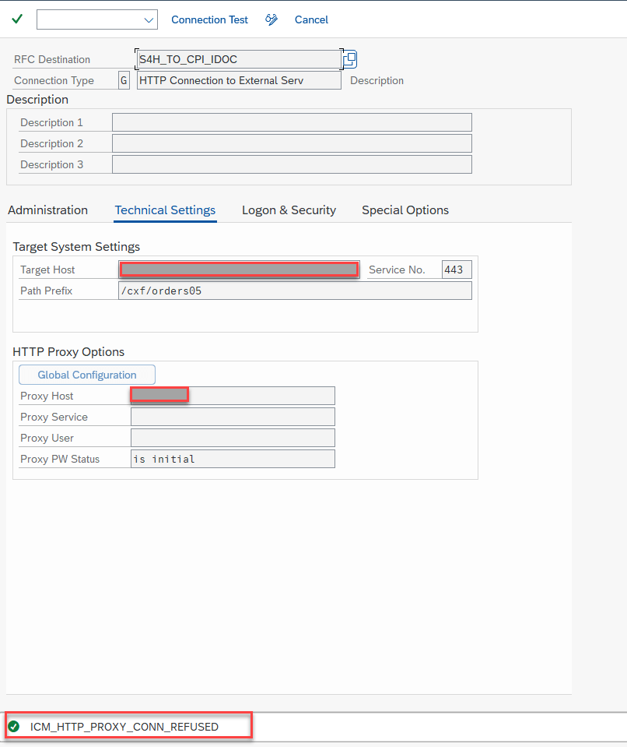Open the Logon & Security tab
627x747 pixels.
coord(289,210)
